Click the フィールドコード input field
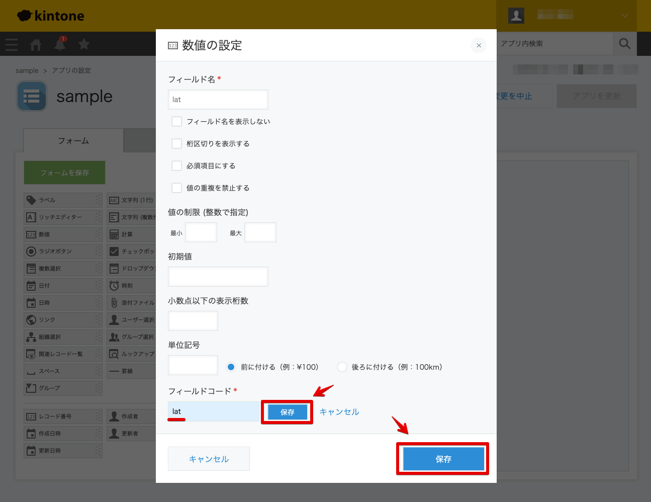The image size is (651, 502). [214, 411]
